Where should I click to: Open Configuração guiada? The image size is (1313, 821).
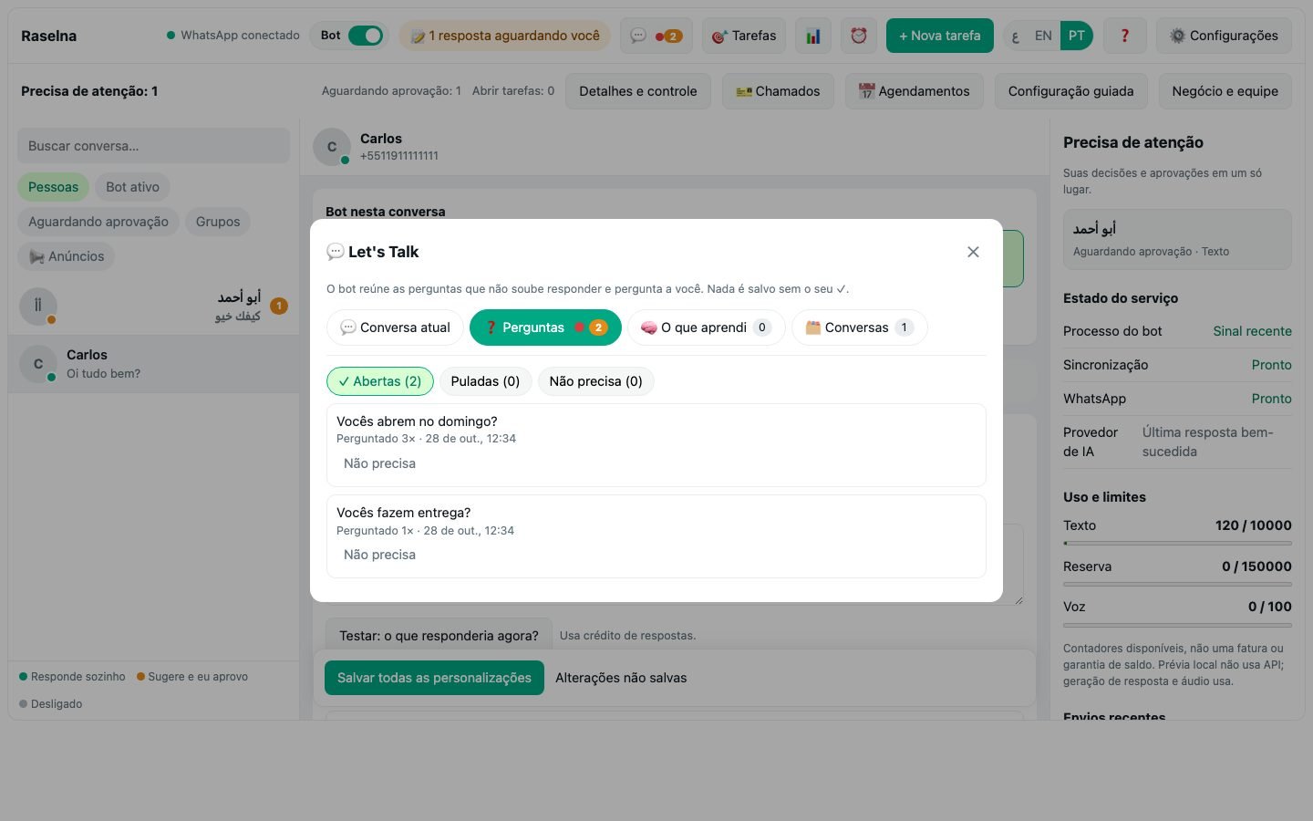coord(1070,91)
